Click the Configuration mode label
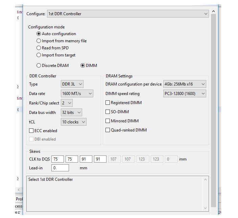This screenshot has width=238, height=218. 46,27
